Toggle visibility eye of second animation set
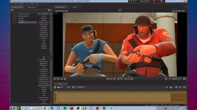 tap(14, 16)
